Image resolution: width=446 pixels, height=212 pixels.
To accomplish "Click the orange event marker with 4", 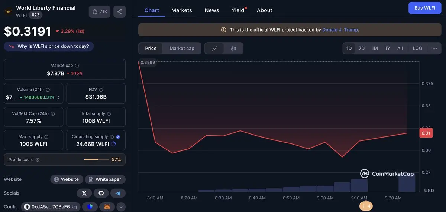I will click(366, 206).
